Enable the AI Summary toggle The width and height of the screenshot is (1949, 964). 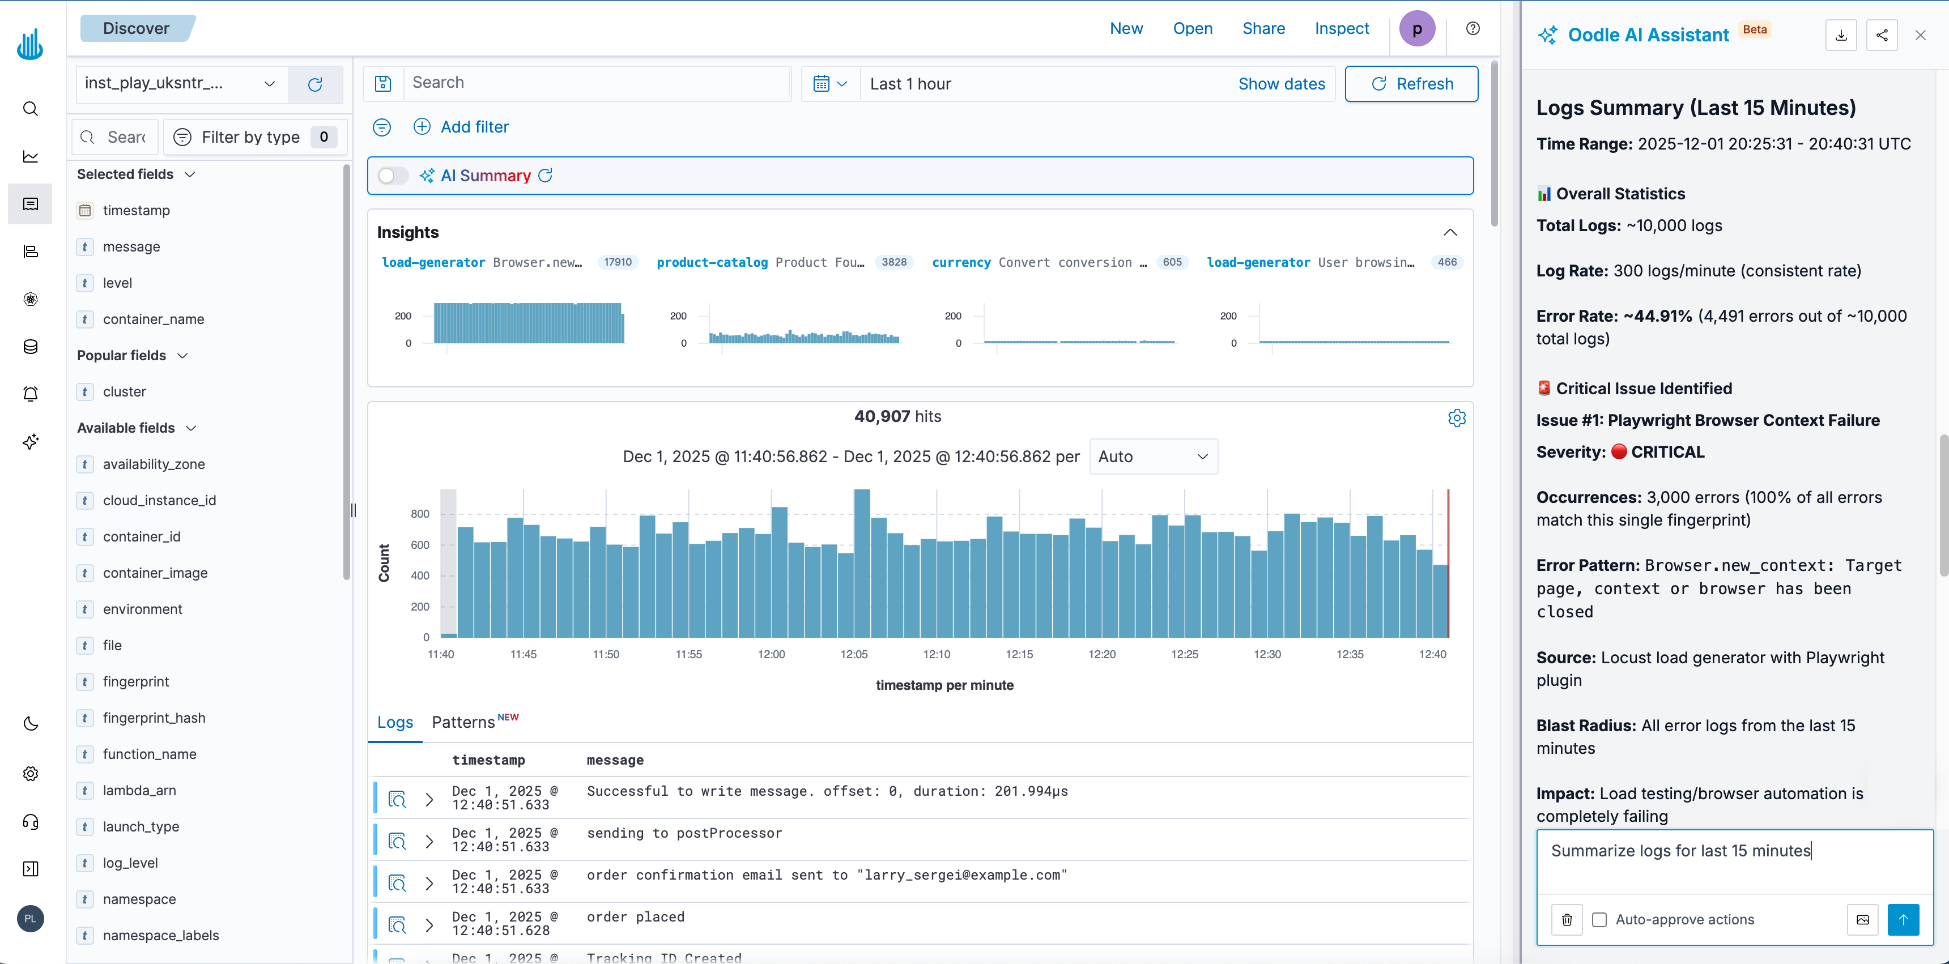[x=393, y=174]
